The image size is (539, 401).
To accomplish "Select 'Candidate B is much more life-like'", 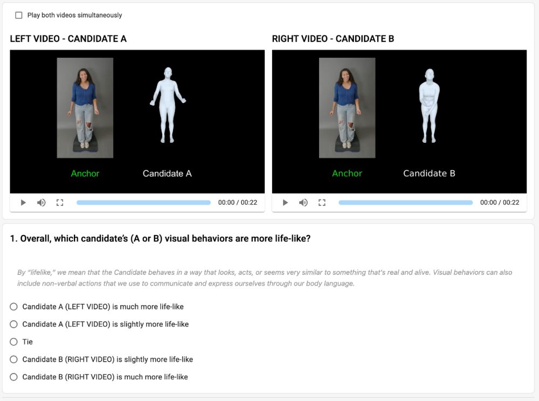I will pyautogui.click(x=14, y=377).
